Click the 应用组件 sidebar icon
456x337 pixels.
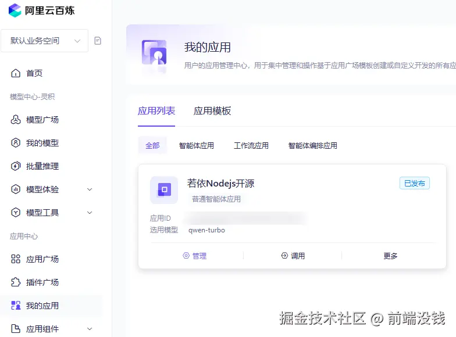(x=16, y=329)
